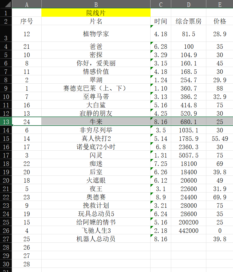The image size is (233, 272).
Task: Click box office value 442000
Action: pyautogui.click(x=189, y=230)
